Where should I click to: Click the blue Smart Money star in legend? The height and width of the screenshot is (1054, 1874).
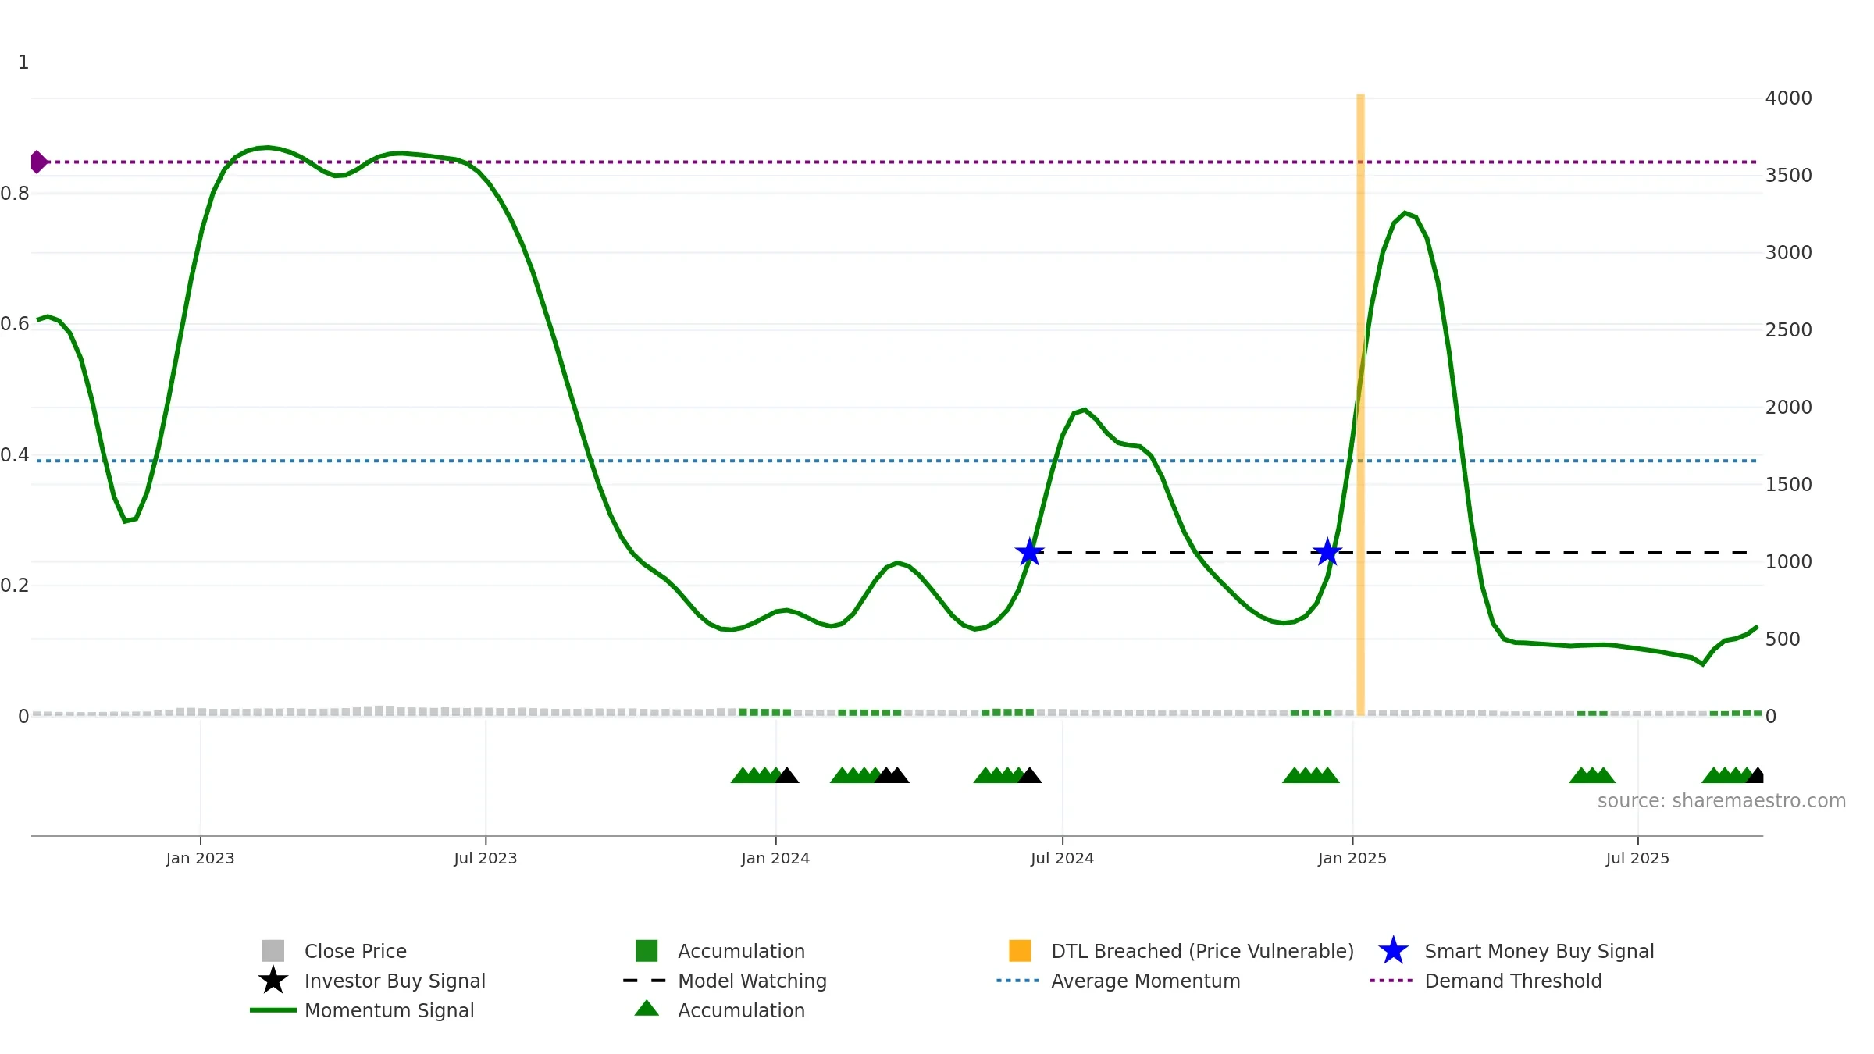tap(1393, 951)
